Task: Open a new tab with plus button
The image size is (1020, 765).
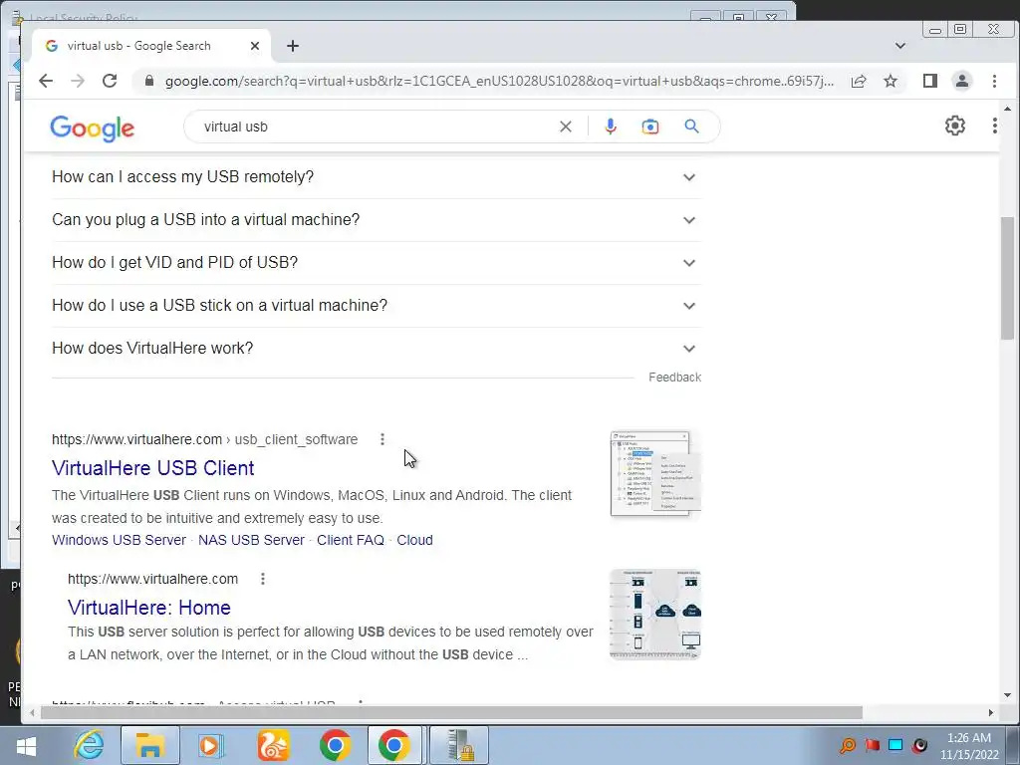Action: 293,46
